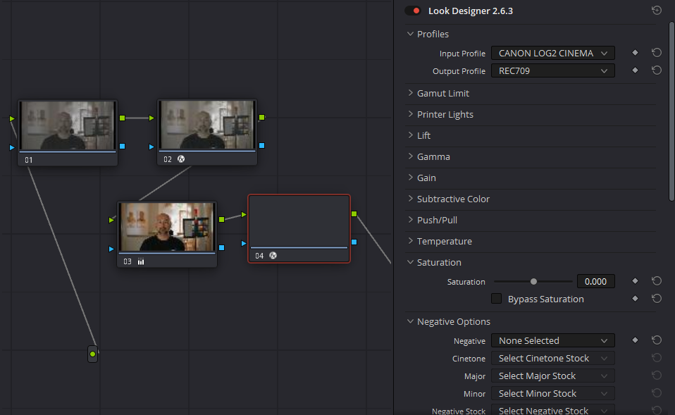This screenshot has width=675, height=415.
Task: Click the Saturation value field 0.000
Action: (x=596, y=281)
